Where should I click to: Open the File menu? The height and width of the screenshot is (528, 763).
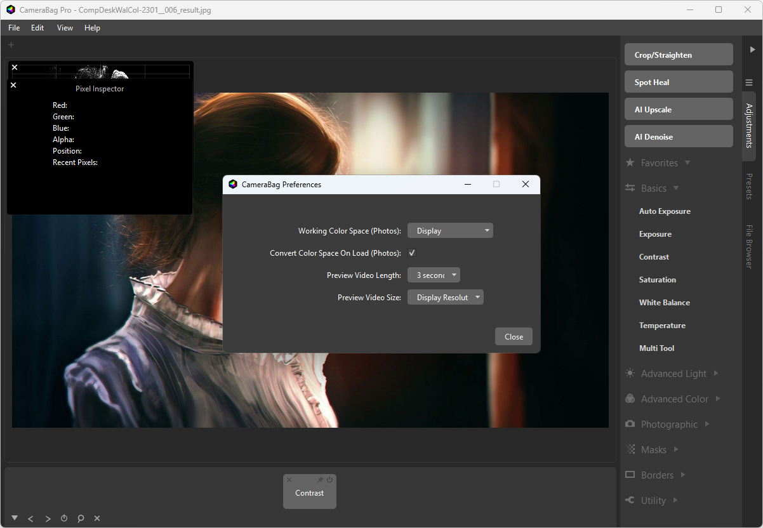tap(14, 28)
